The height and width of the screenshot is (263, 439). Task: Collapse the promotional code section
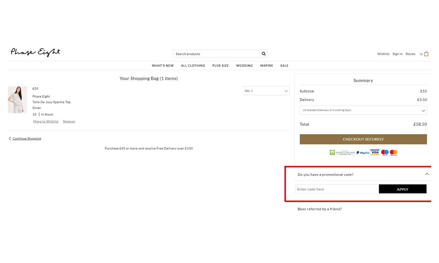[427, 174]
